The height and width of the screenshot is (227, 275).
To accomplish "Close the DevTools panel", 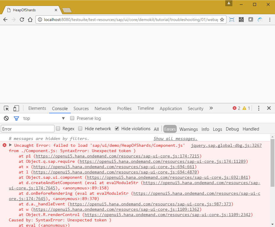I will point(269,108).
